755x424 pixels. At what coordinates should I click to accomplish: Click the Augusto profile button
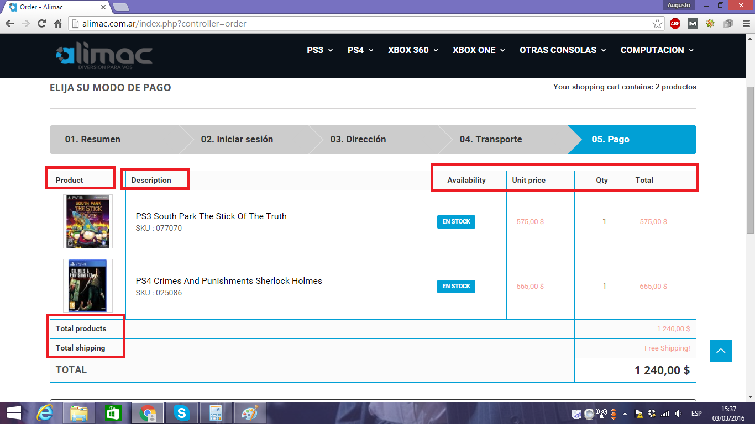point(679,5)
